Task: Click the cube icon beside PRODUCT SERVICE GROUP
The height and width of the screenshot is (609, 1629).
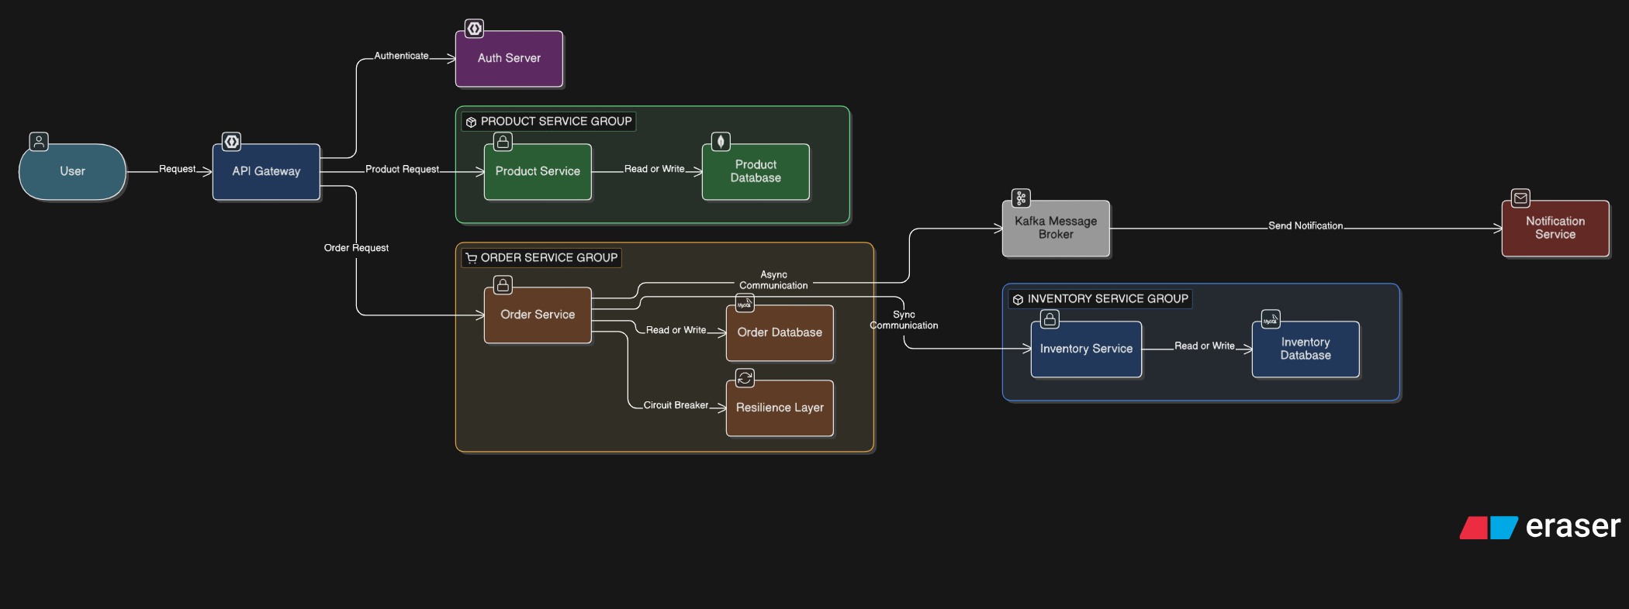Action: point(471,122)
